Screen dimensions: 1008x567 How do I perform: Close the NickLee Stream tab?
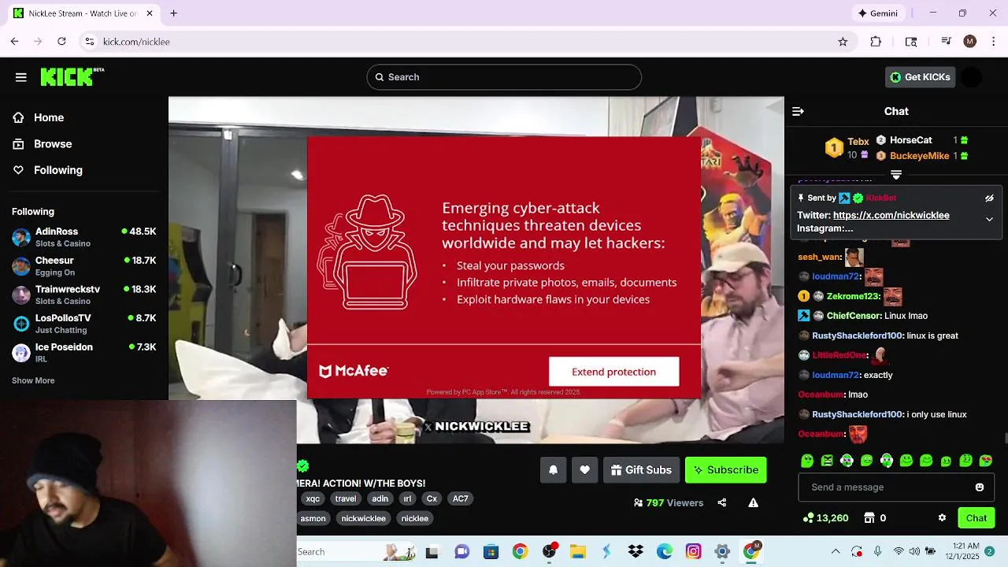point(150,13)
